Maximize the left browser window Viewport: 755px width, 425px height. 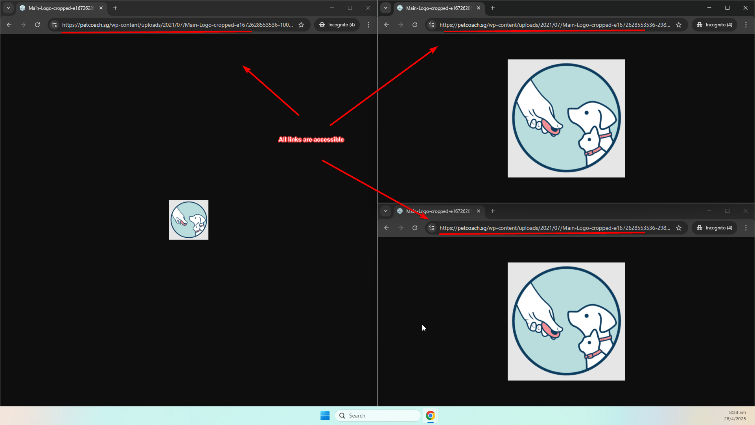tap(350, 8)
